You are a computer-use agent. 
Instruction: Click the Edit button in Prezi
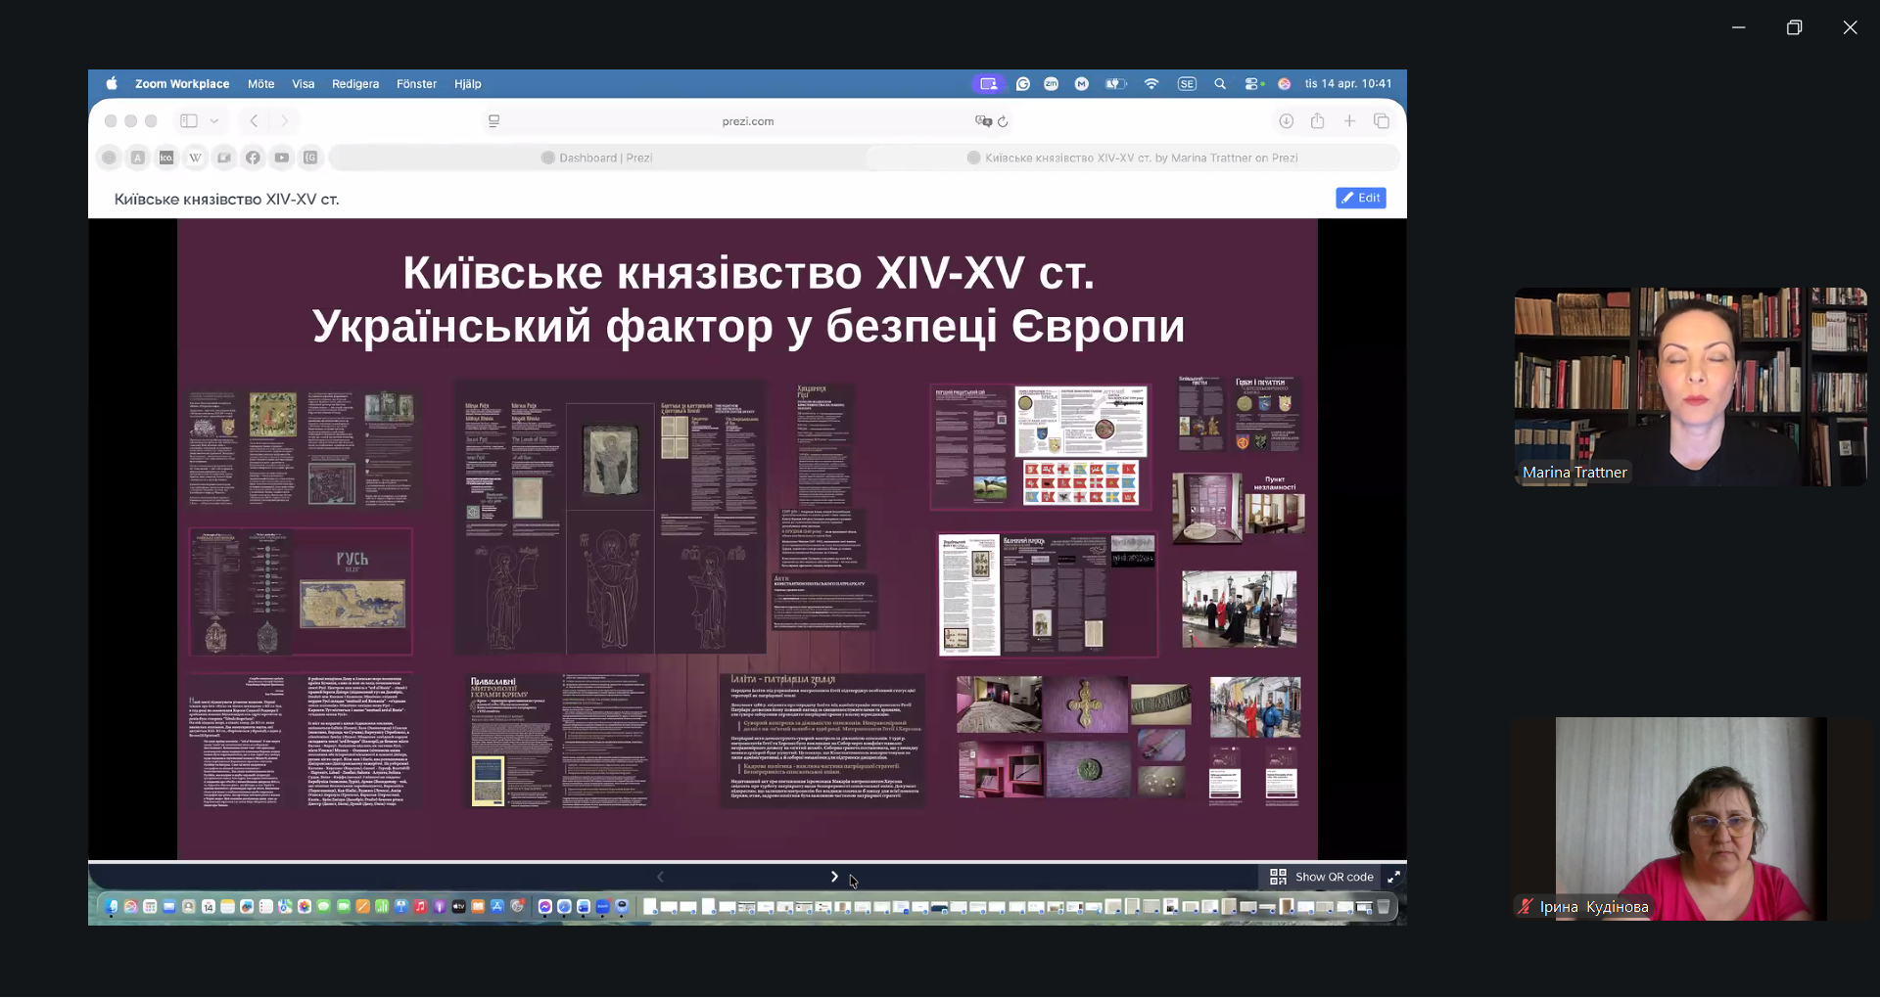[1360, 198]
